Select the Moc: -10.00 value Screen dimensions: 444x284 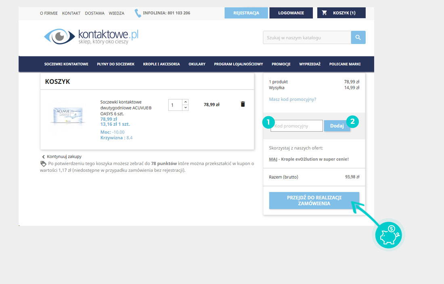point(113,132)
